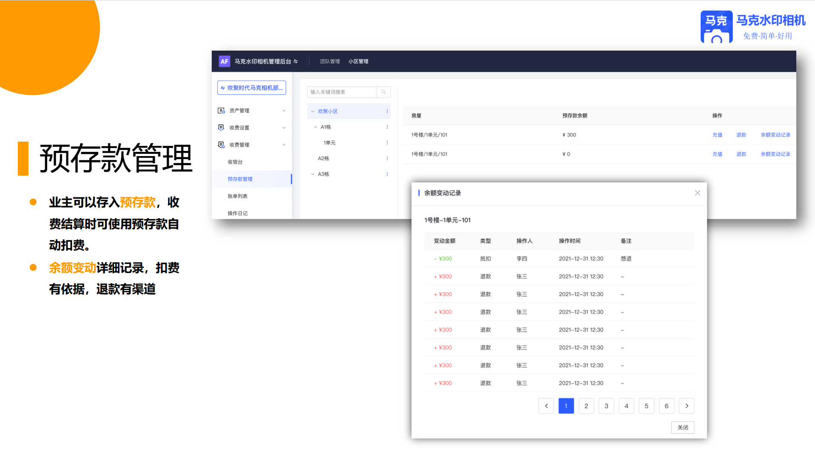Image resolution: width=815 pixels, height=458 pixels.
Task: Click the 资产管理 sidebar icon
Action: pyautogui.click(x=221, y=111)
